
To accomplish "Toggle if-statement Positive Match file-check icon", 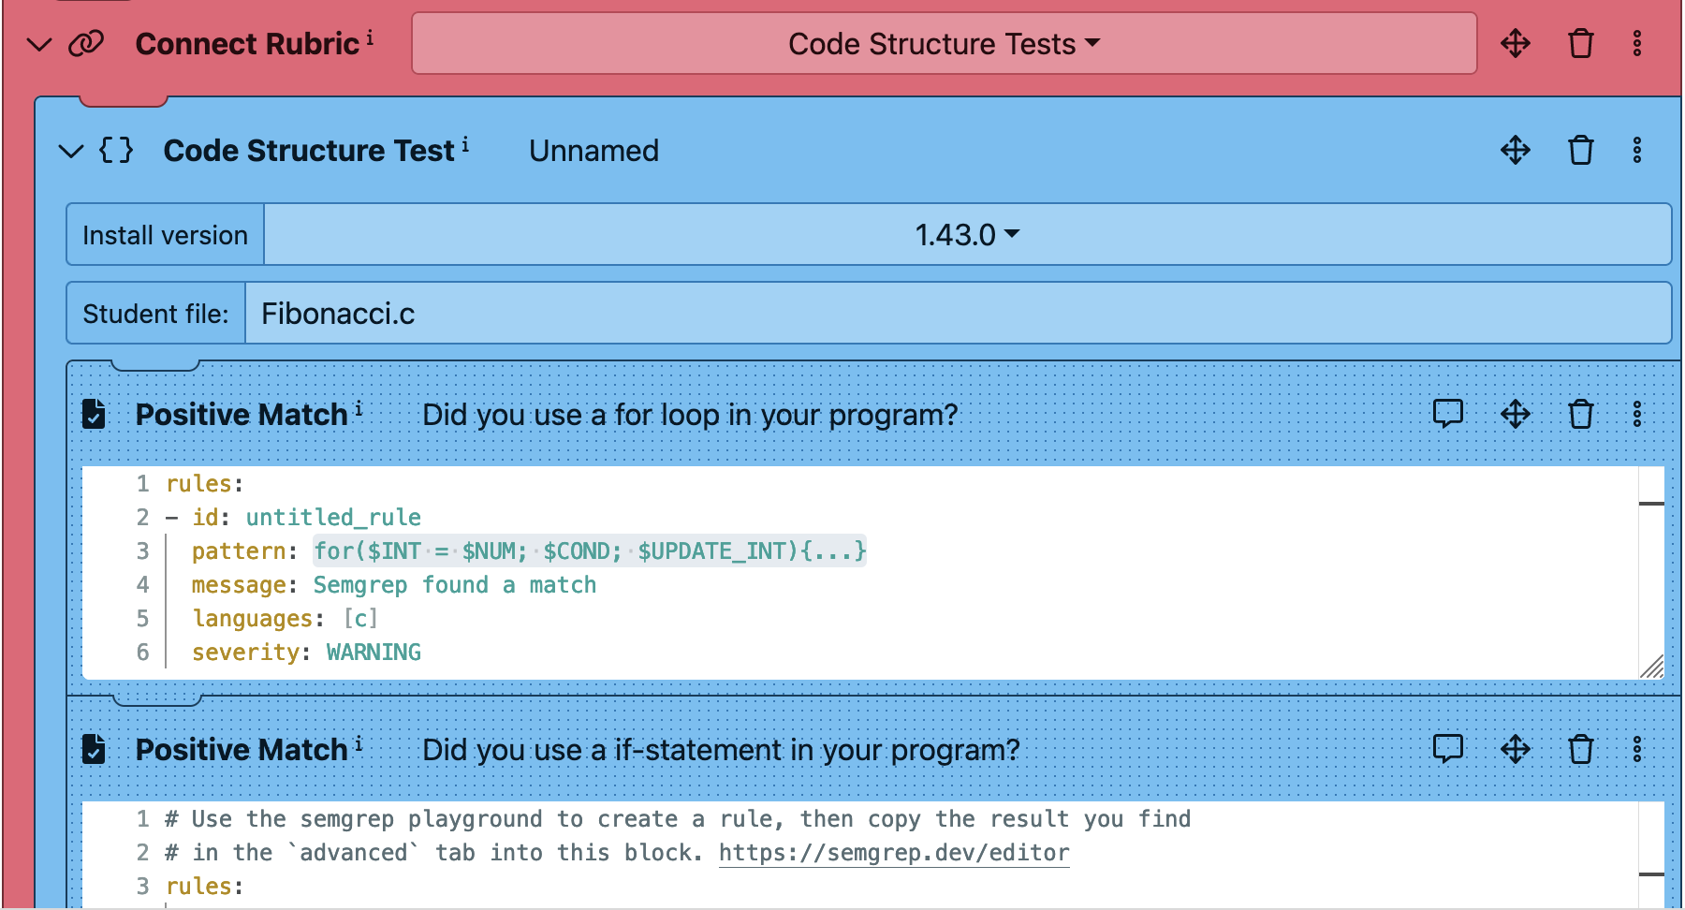I will [95, 749].
